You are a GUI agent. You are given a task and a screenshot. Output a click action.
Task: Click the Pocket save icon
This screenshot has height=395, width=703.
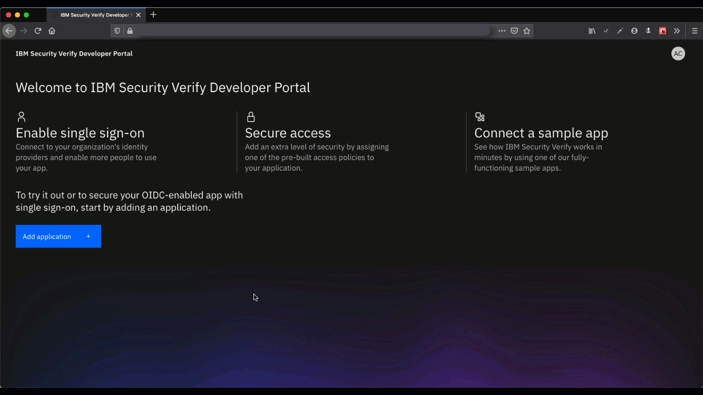pos(514,31)
